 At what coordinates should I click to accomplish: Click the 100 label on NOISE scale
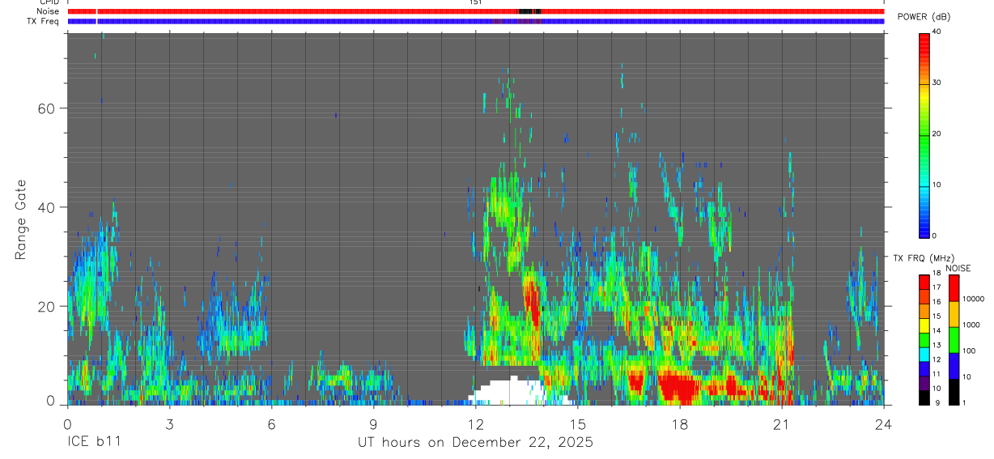coord(969,351)
